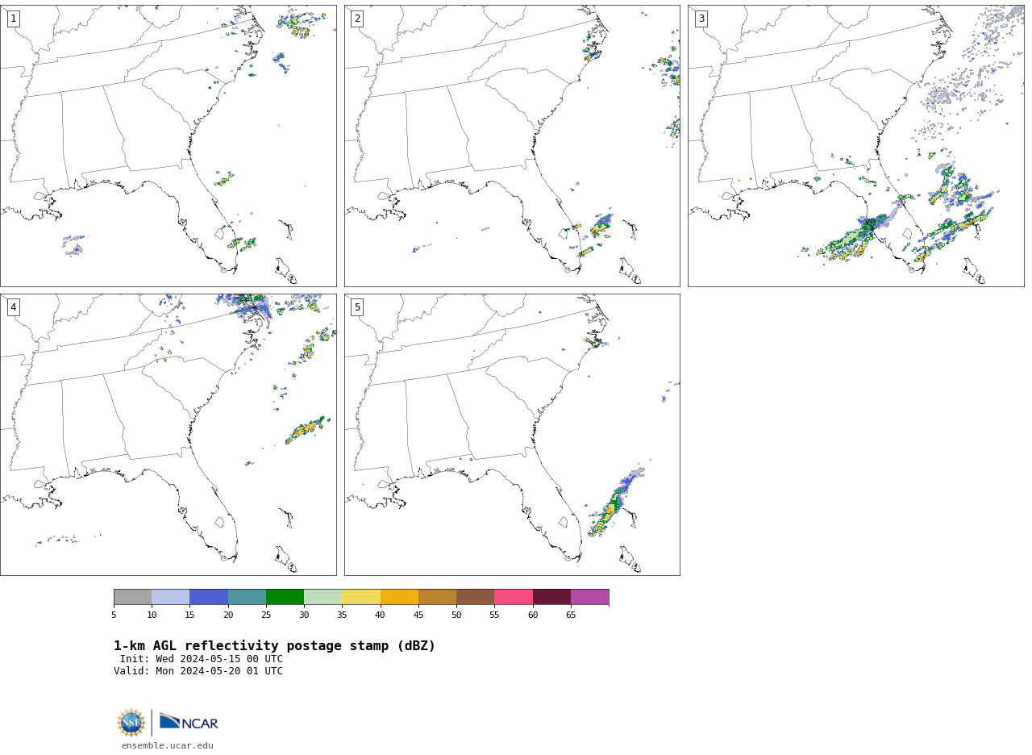Click the pink 55-60 dBZ swatch
This screenshot has height=755, width=1032.
pyautogui.click(x=514, y=597)
